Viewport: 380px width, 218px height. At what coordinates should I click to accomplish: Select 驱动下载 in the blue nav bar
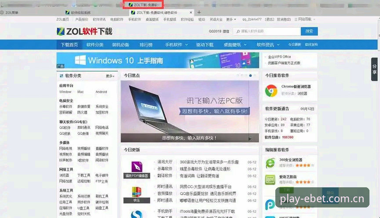pos(205,45)
